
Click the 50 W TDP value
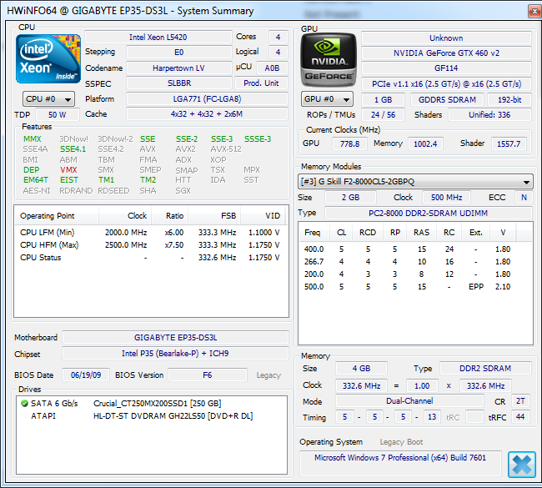coord(57,115)
